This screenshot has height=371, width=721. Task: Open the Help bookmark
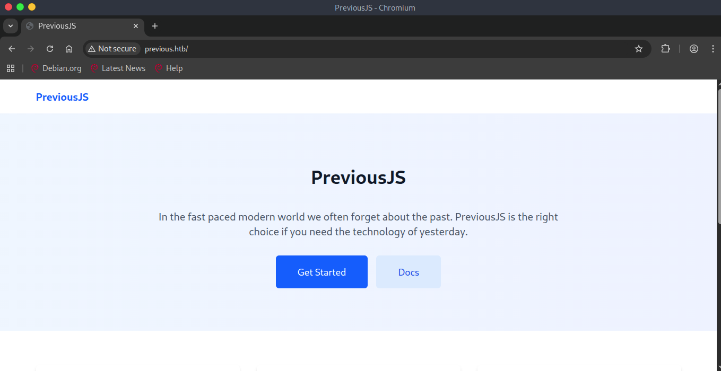pyautogui.click(x=169, y=68)
